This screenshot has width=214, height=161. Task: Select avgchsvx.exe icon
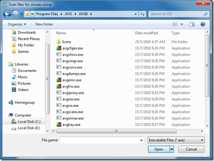coord(59,54)
